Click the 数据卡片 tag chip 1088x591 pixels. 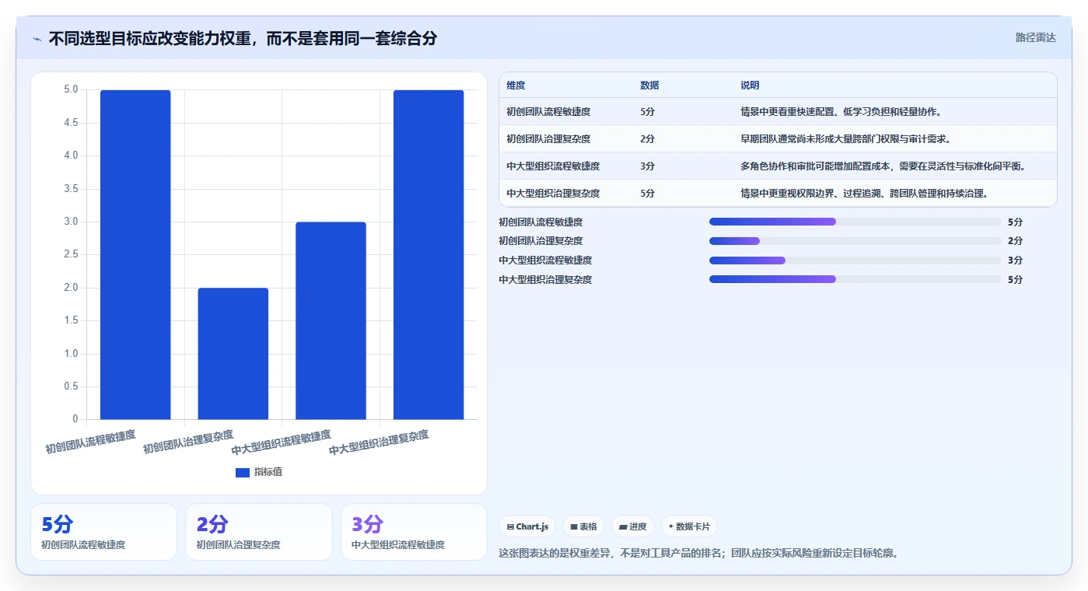[x=689, y=526]
